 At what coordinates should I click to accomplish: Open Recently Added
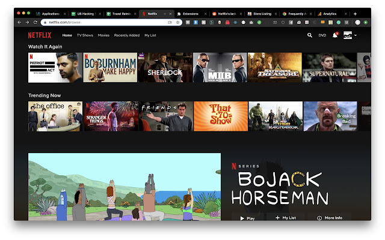point(127,35)
